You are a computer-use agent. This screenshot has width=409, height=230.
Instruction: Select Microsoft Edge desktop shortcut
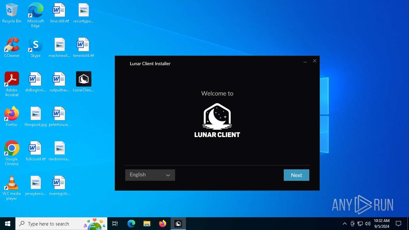click(x=35, y=15)
